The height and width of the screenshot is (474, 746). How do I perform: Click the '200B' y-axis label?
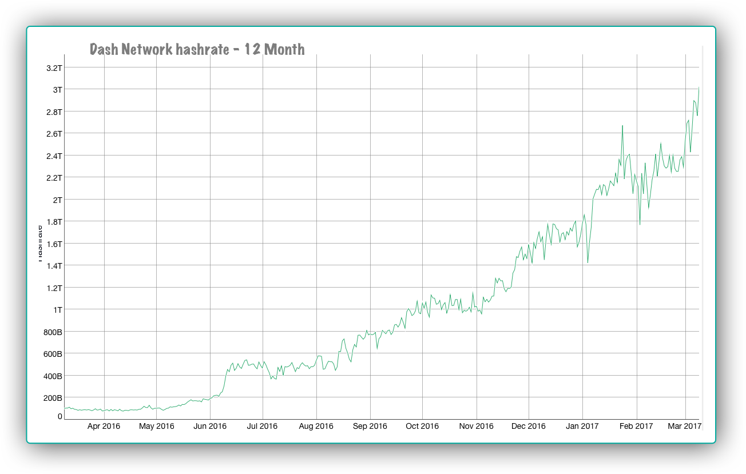tap(52, 398)
